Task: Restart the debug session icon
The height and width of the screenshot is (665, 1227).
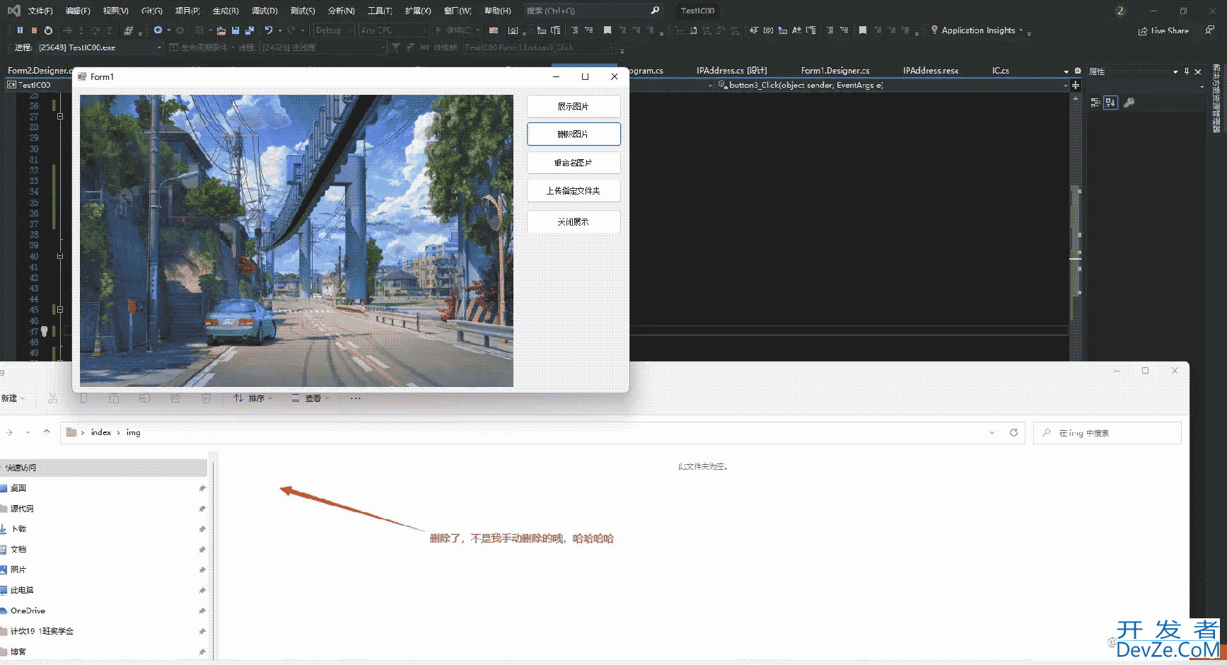Action: (48, 30)
